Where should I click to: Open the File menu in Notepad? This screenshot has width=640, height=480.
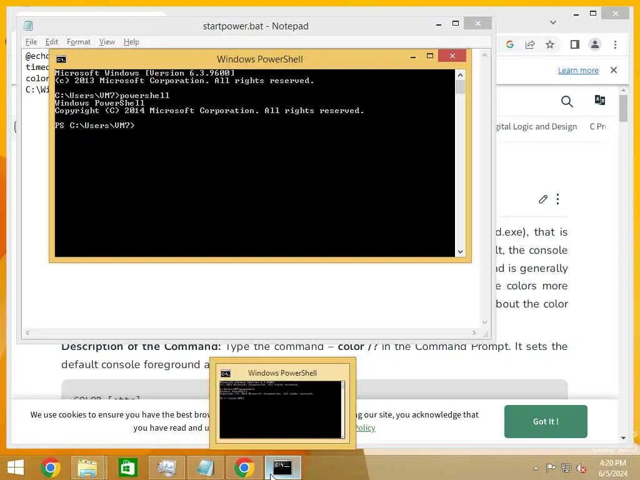point(31,42)
